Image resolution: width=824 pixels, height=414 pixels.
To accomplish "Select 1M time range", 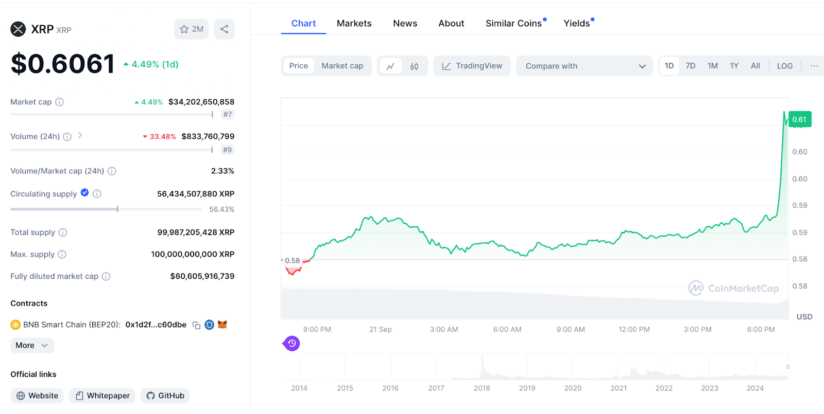I will [x=713, y=66].
